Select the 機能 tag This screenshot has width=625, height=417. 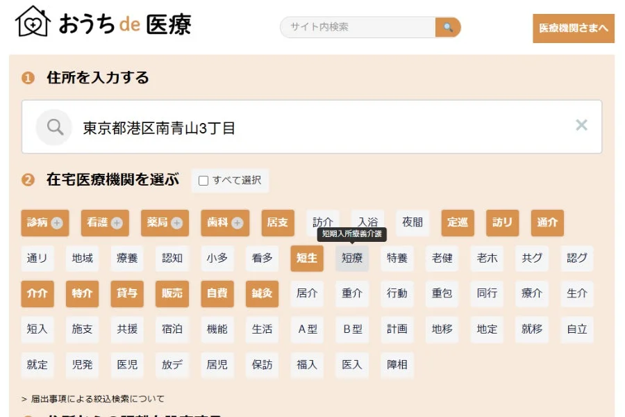coord(217,329)
